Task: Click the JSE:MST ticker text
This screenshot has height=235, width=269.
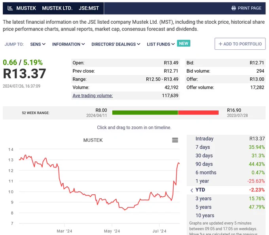Action: tap(89, 8)
